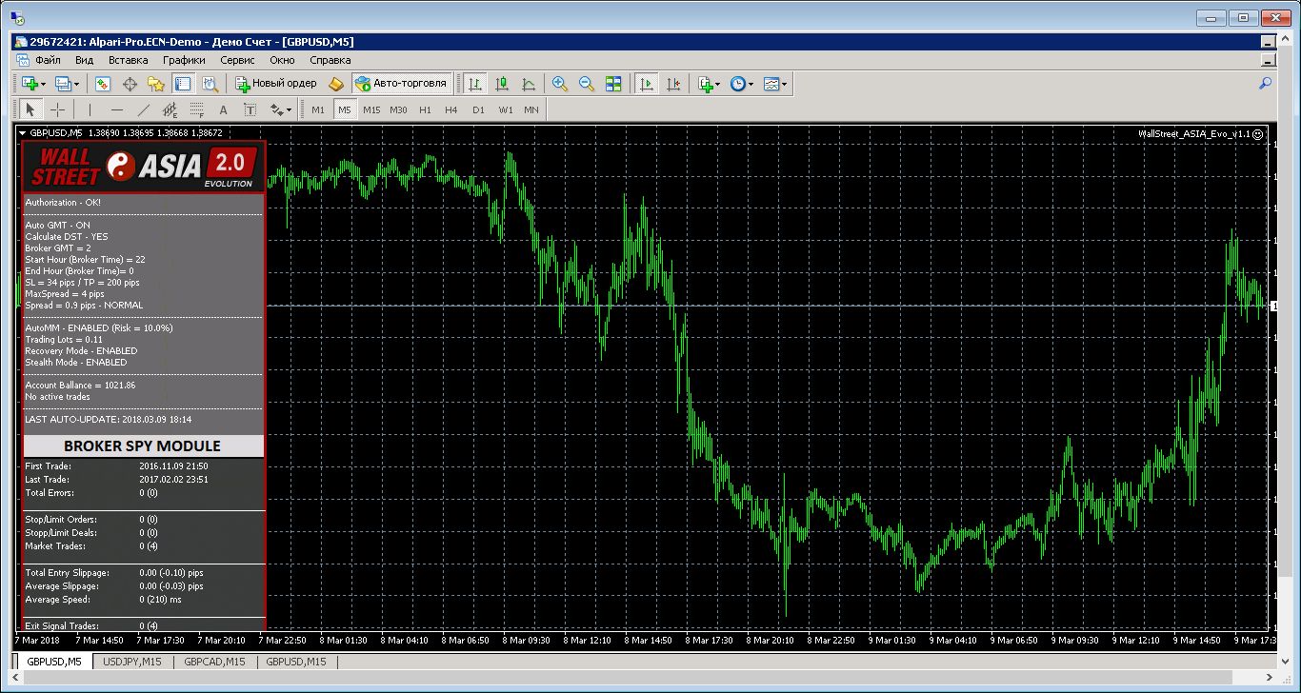
Task: Expand the arrows objects dropdown
Action: tap(289, 109)
